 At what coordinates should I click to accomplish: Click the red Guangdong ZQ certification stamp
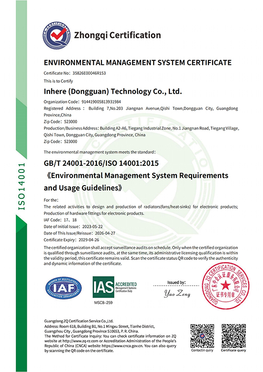(226, 286)
